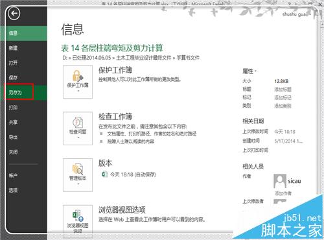Click the 保护工作簿 lock icon button

[x=78, y=82]
